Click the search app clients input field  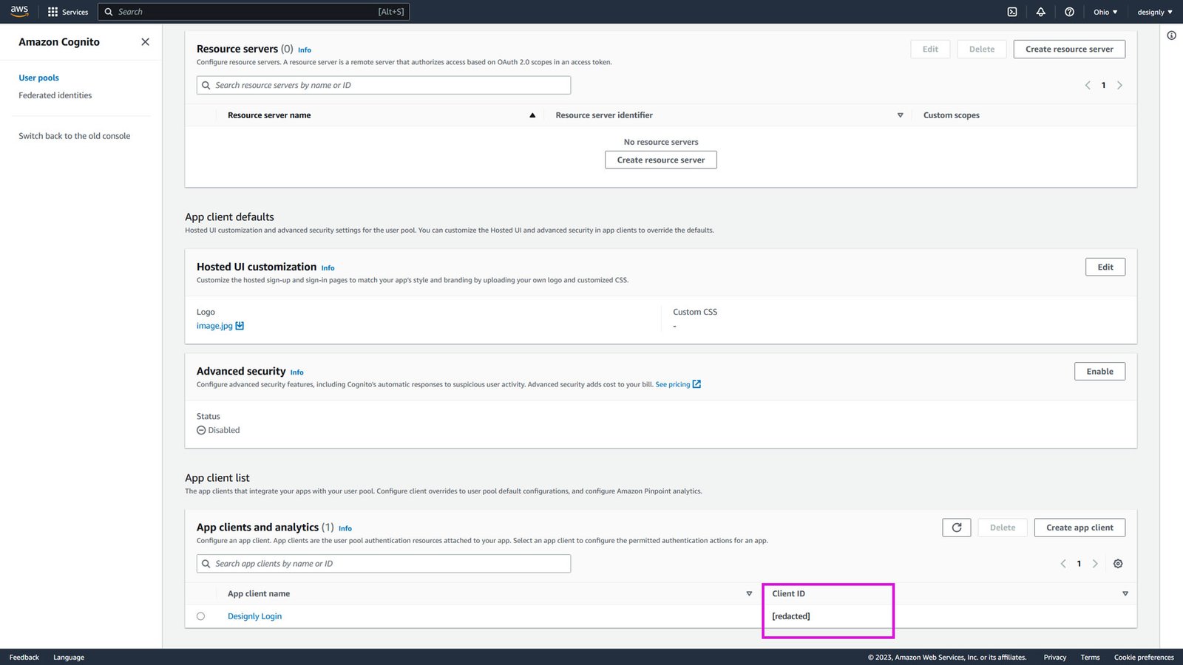(x=384, y=564)
